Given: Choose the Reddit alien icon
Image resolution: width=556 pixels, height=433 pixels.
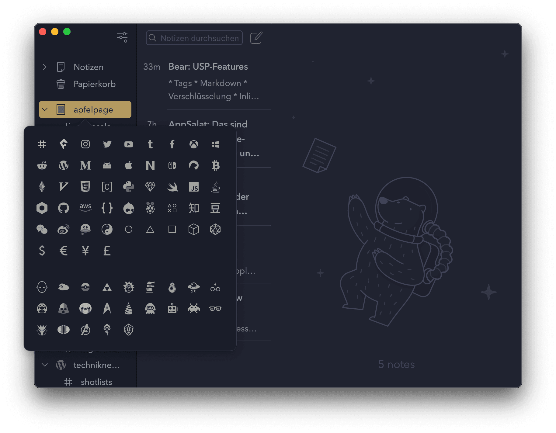Looking at the screenshot, I should tap(42, 165).
